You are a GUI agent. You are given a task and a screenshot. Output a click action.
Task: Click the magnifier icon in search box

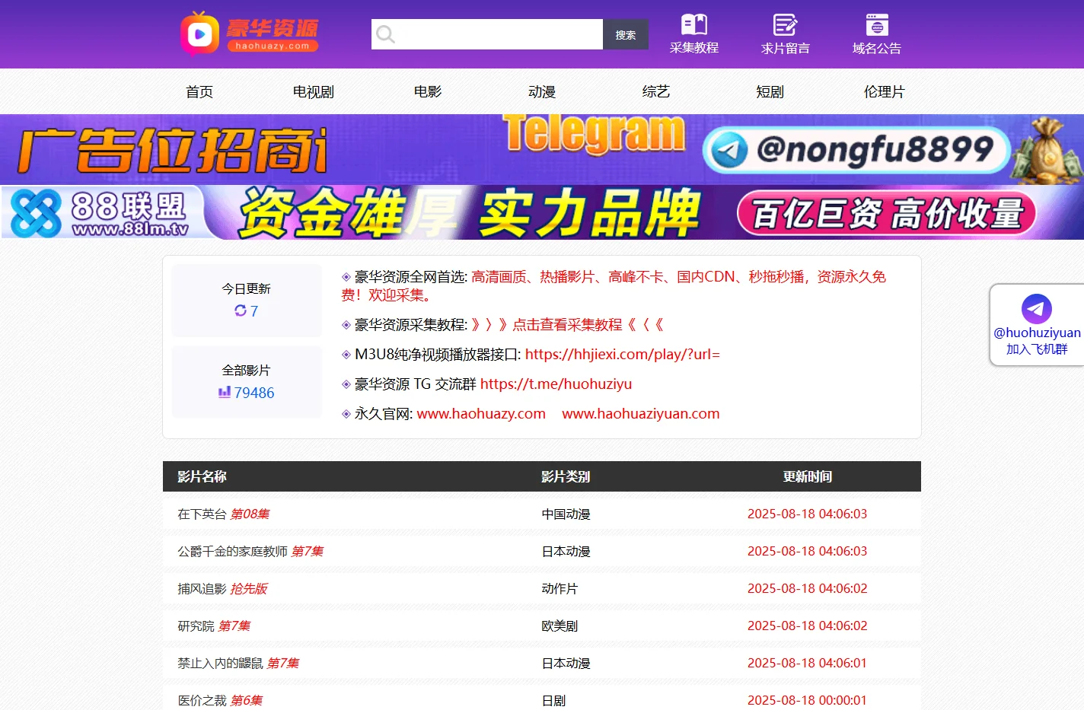(385, 34)
